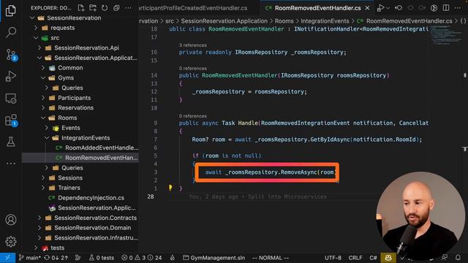Click IntegrationEvents in the breadcrumb path
Viewport: 468px width, 263px height.
(x=325, y=21)
